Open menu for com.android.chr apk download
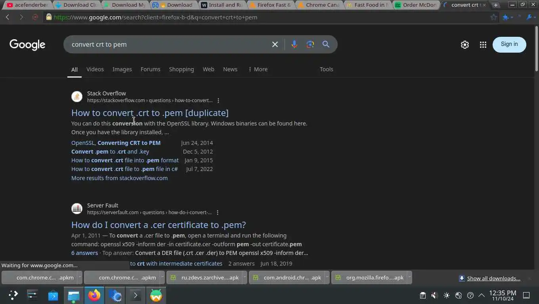Screen dimensions: 539x304 tap(327, 277)
